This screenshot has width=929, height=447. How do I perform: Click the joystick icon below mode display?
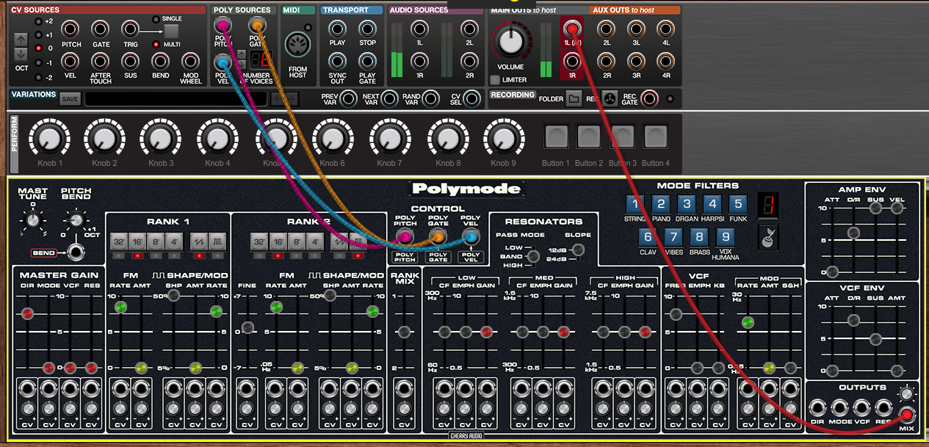coord(768,237)
